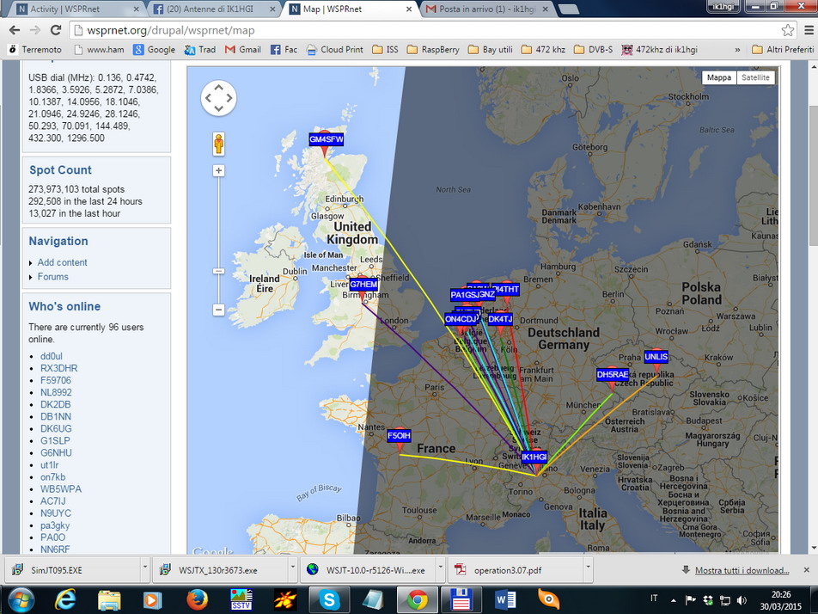Image resolution: width=818 pixels, height=614 pixels.
Task: Click the browser forward arrow
Action: (35, 30)
